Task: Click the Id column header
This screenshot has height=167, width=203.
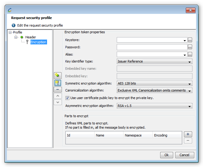Action: (80, 135)
